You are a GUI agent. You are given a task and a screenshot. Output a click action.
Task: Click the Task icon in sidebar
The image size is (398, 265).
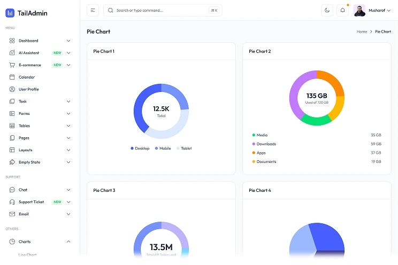12,102
